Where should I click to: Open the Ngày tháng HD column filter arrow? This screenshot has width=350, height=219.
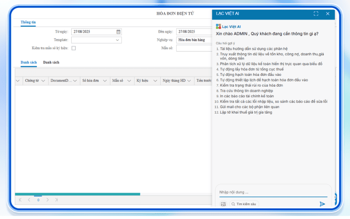pos(189,81)
